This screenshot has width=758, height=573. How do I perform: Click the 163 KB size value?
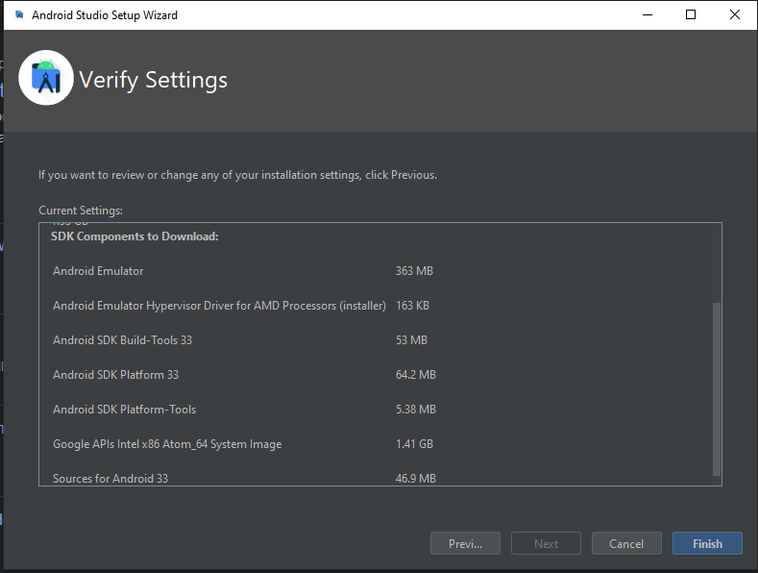click(x=412, y=306)
